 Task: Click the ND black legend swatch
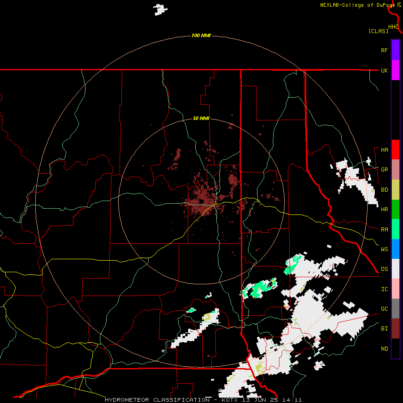395,348
